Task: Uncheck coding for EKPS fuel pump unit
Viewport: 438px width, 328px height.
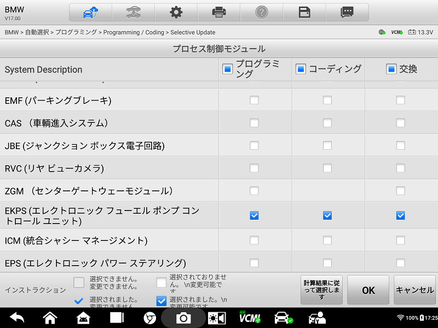Action: tap(327, 215)
